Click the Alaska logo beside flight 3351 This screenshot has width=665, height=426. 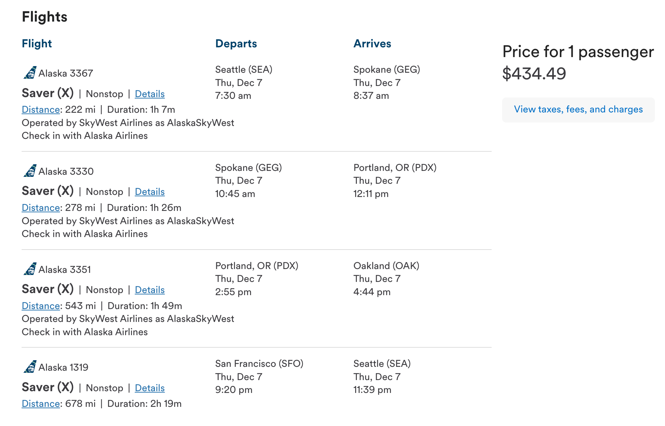30,269
